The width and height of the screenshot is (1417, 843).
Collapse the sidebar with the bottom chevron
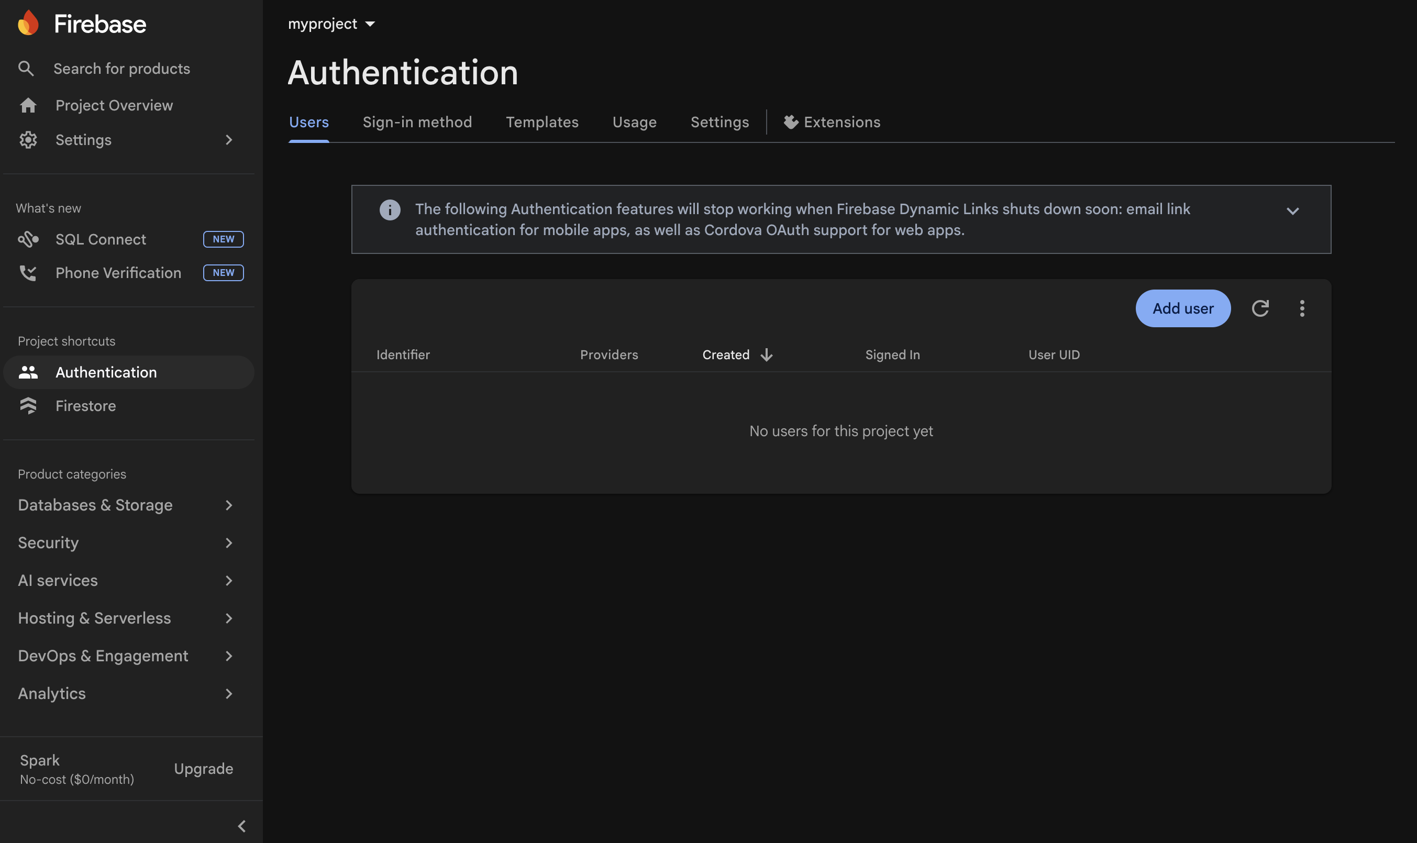click(241, 826)
